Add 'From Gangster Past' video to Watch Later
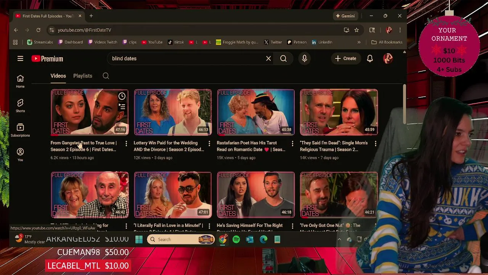Image resolution: width=488 pixels, height=275 pixels. pyautogui.click(x=122, y=96)
